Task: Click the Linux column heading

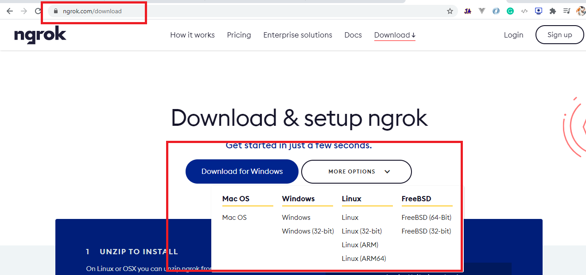Action: click(x=352, y=199)
